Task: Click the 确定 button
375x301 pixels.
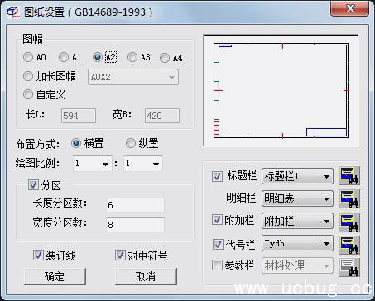Action: click(55, 276)
